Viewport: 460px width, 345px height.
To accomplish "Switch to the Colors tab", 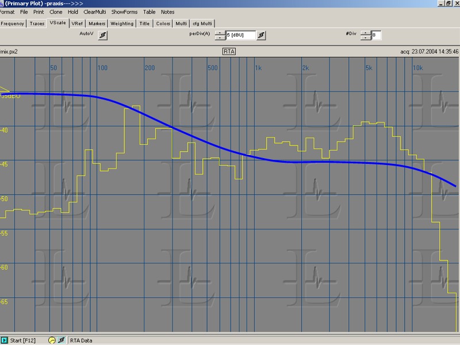I will (x=163, y=24).
